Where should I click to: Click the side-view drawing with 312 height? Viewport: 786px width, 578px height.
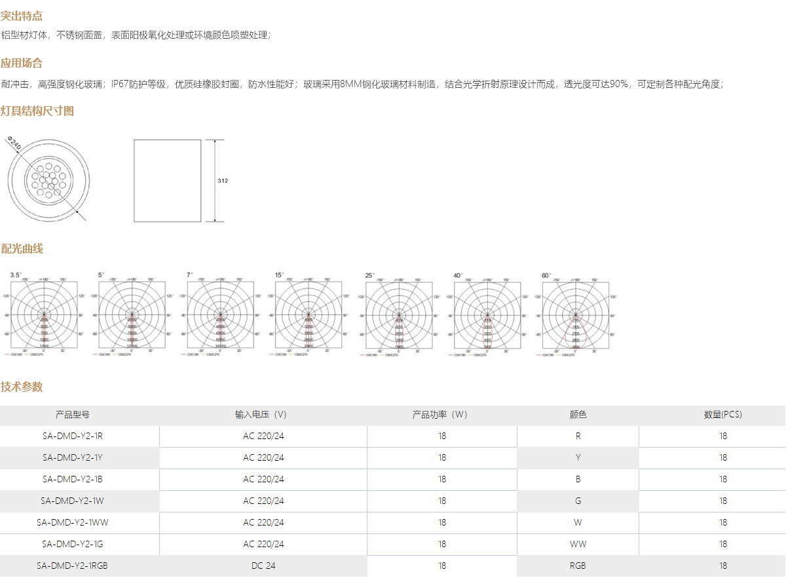pos(167,180)
